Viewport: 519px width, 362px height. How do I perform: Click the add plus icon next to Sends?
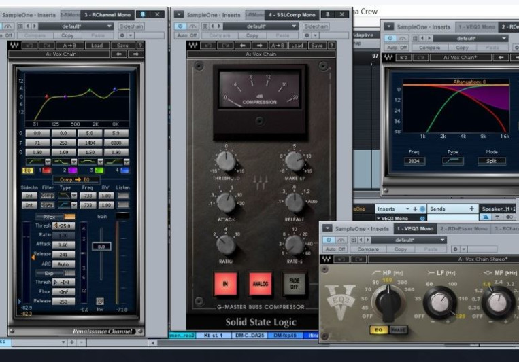471,209
